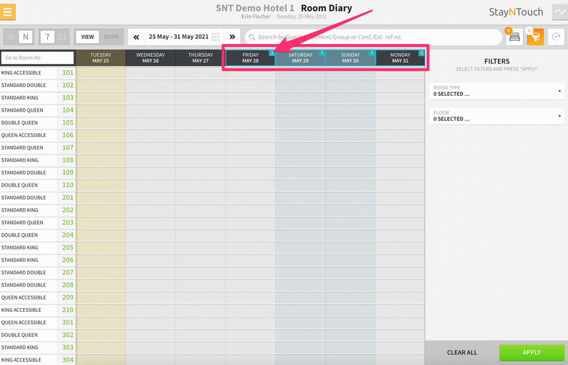Click the Go to Room No. field
Screen dimensions: 568x365
[x=37, y=57]
